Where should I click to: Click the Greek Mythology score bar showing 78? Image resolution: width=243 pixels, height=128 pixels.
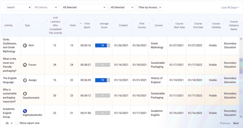coord(102,45)
